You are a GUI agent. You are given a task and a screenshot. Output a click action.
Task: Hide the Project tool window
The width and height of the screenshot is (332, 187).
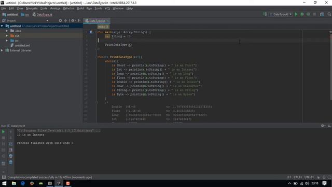click(79, 21)
